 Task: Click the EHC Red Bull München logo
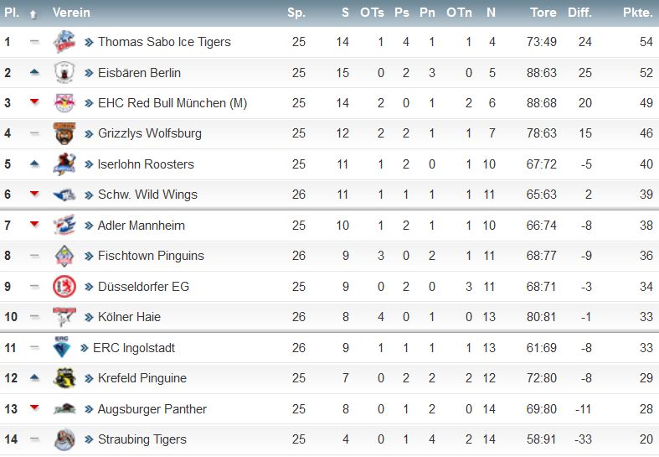64,102
